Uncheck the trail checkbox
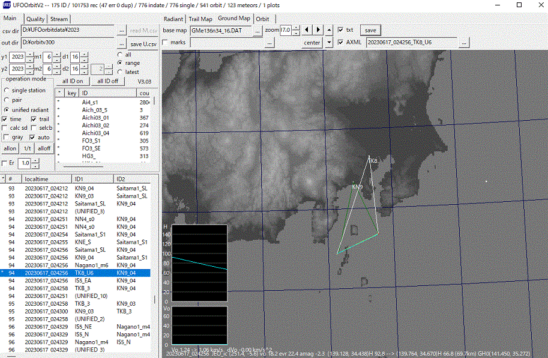This screenshot has width=548, height=358. tap(35, 119)
